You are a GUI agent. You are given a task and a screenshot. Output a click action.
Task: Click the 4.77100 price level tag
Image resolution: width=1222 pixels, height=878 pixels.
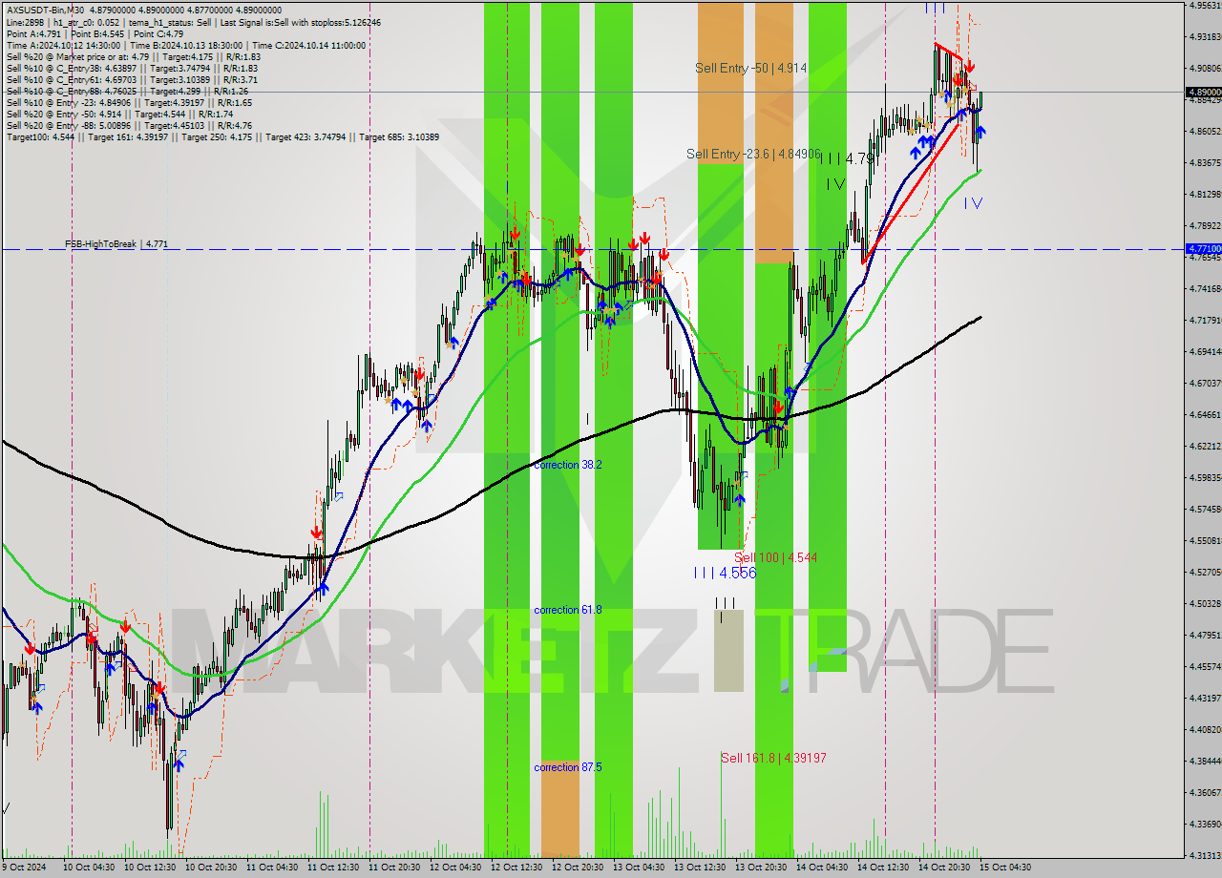[x=1203, y=249]
